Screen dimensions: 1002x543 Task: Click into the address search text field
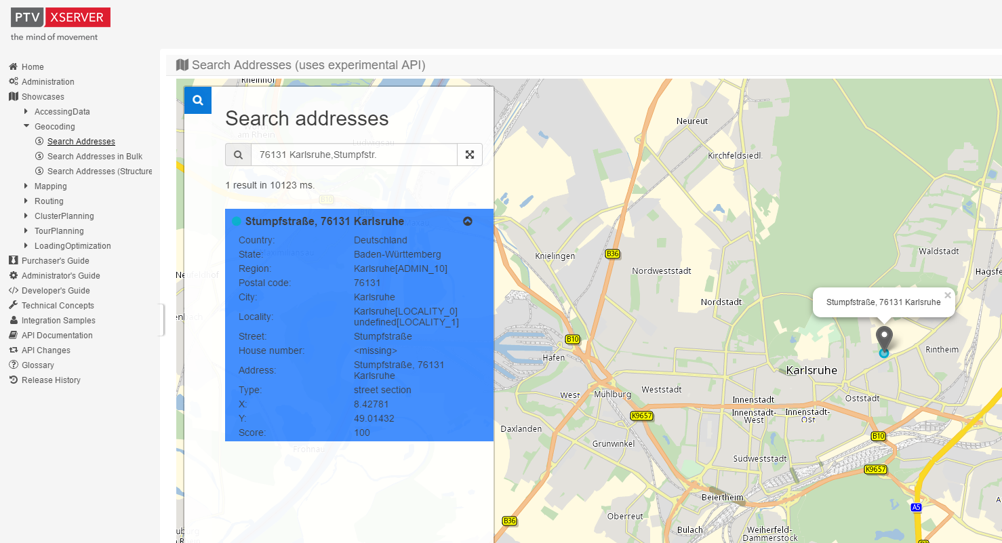[x=354, y=155]
